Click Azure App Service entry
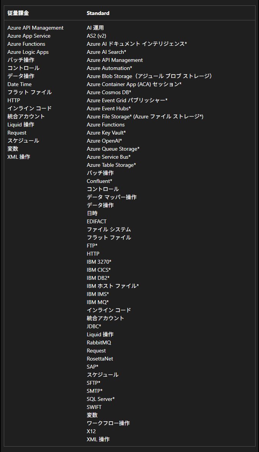This screenshot has height=452, width=259. [29, 36]
